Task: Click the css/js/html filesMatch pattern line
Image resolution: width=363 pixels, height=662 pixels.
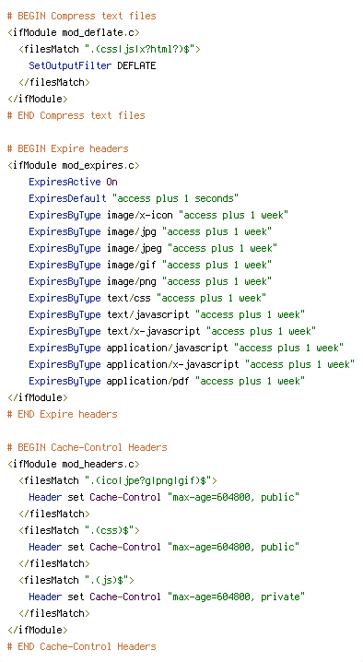Action: [x=110, y=50]
